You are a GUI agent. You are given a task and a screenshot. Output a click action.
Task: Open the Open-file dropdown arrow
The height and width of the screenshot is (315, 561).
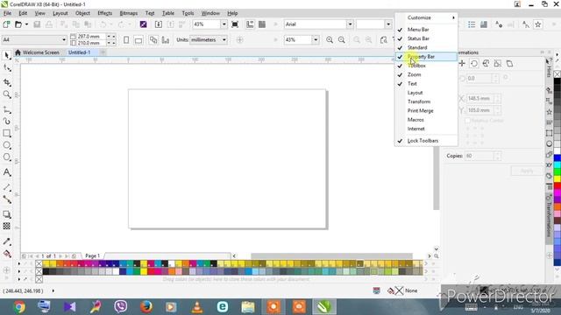point(26,24)
